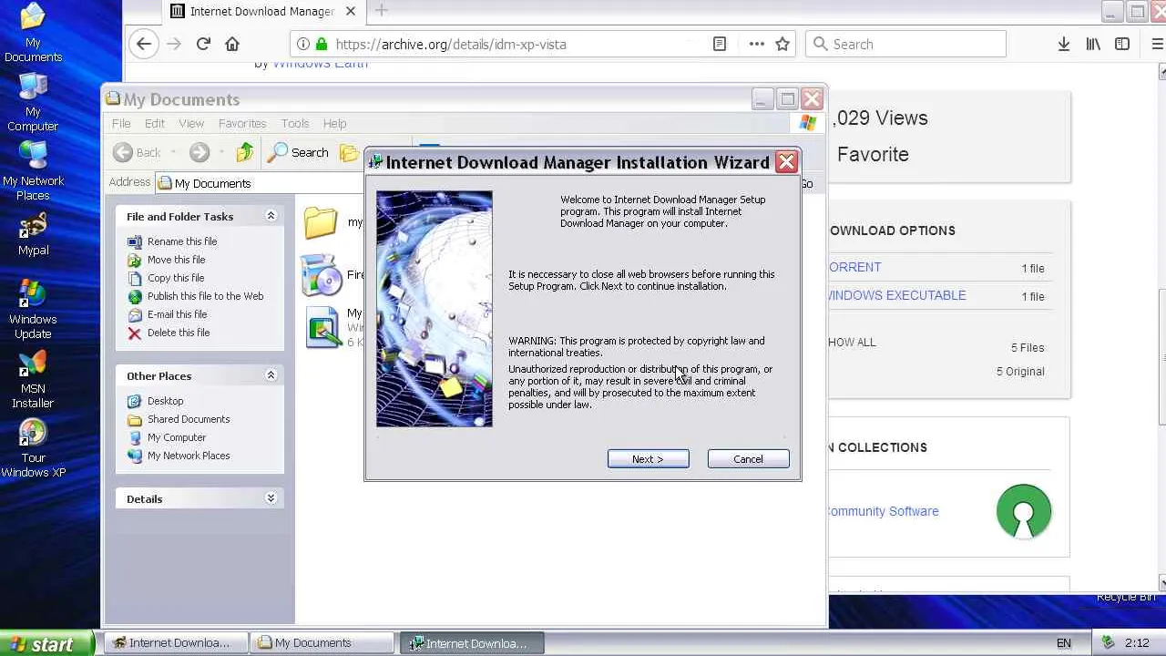Click the Start button
This screenshot has width=1166, height=656.
point(46,643)
